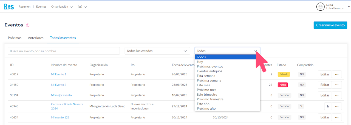Select 'Este mes' from the date list
Screen dimensions: 351x125
point(203,85)
